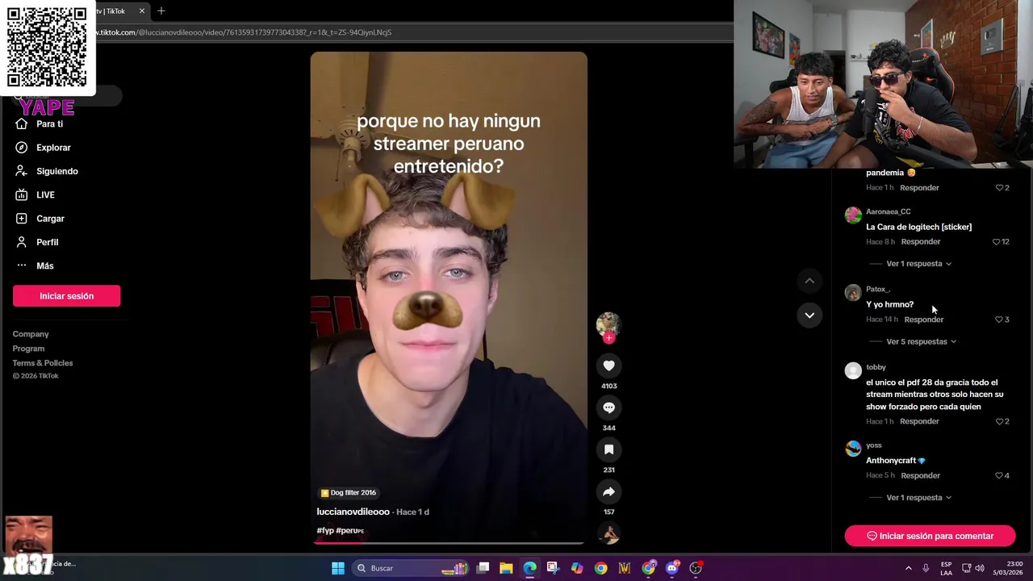Reply to tobby's comment

(x=919, y=421)
